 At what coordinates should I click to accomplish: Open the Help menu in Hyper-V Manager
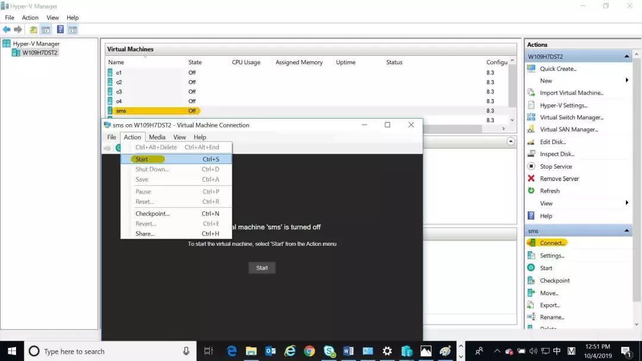pos(73,18)
